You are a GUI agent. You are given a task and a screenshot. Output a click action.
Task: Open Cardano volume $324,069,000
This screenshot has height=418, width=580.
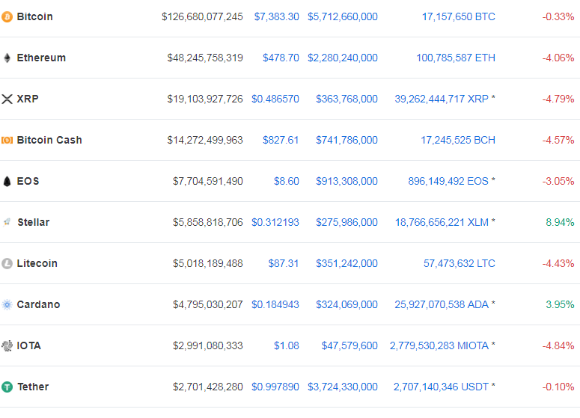point(347,304)
